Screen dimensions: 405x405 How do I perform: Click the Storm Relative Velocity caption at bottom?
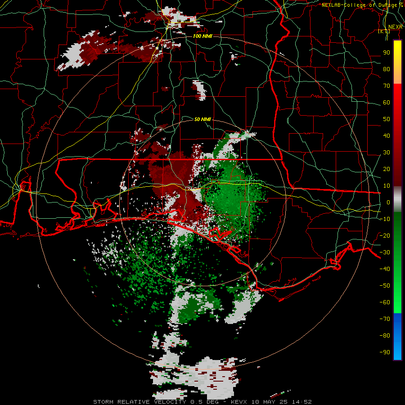(x=202, y=402)
